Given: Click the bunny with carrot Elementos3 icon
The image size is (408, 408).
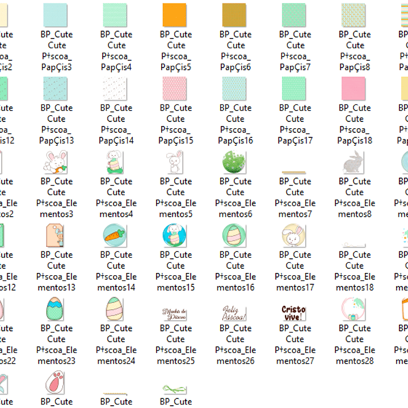Looking at the screenshot, I should point(56,162).
